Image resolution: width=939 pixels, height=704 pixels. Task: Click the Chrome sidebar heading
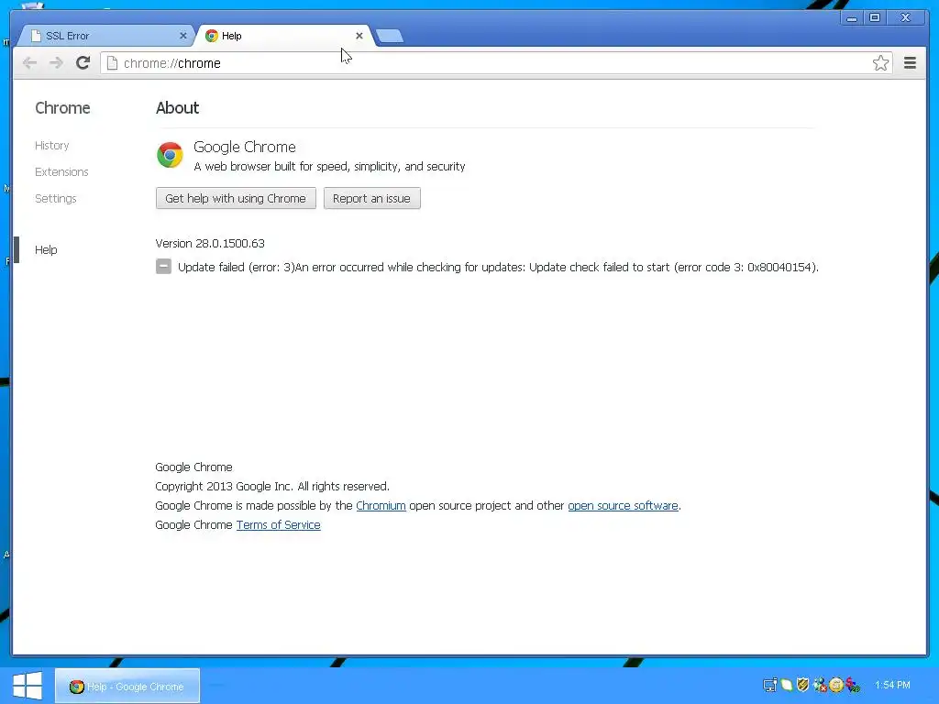[63, 108]
